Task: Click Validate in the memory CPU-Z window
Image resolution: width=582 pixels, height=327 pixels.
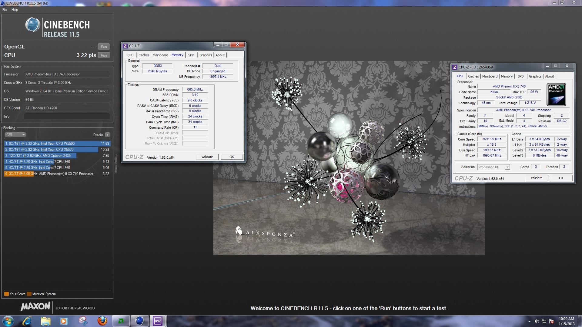Action: (207, 157)
